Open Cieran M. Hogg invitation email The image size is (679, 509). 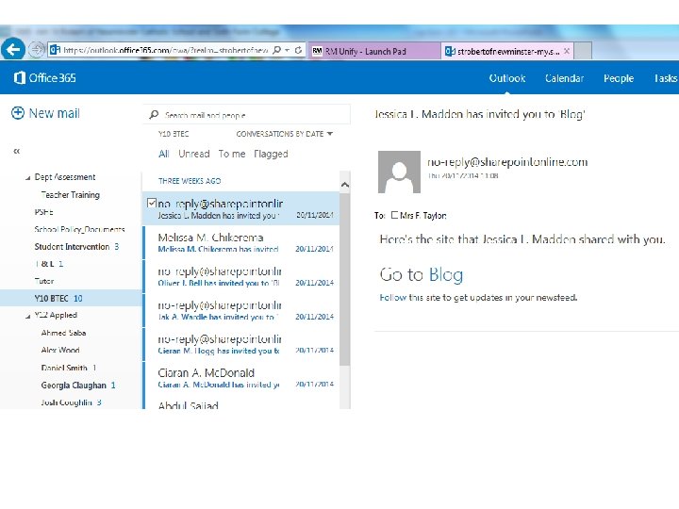point(242,344)
